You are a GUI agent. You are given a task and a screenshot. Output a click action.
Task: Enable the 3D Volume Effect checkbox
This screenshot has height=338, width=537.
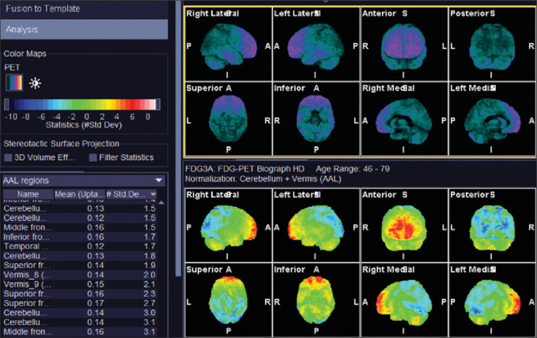(9, 157)
